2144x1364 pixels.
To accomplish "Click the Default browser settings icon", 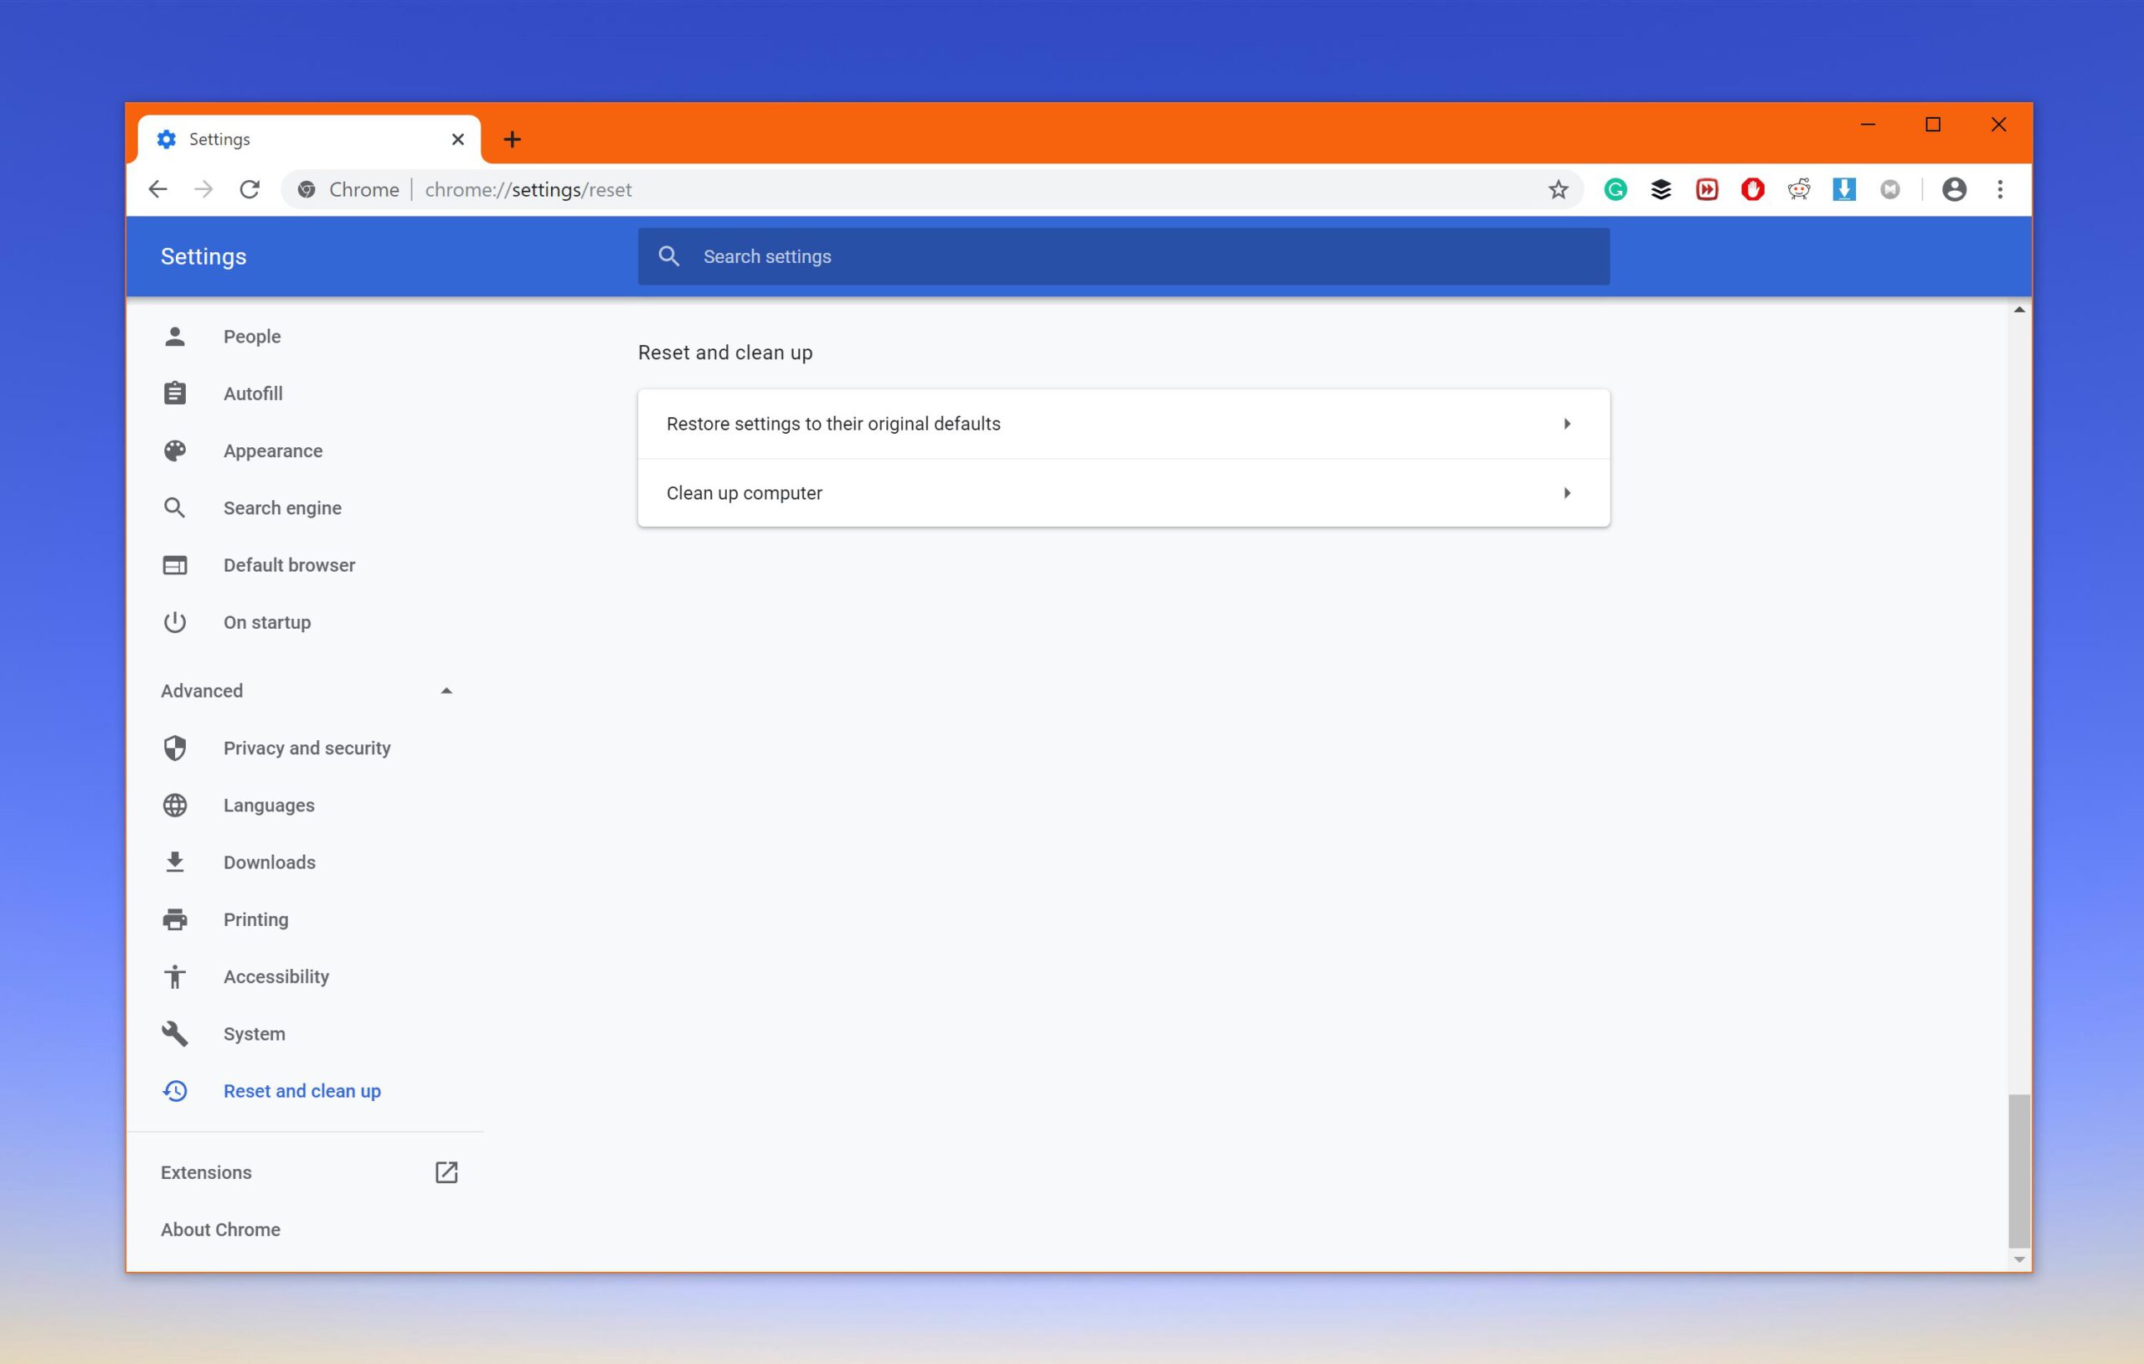I will (x=173, y=564).
